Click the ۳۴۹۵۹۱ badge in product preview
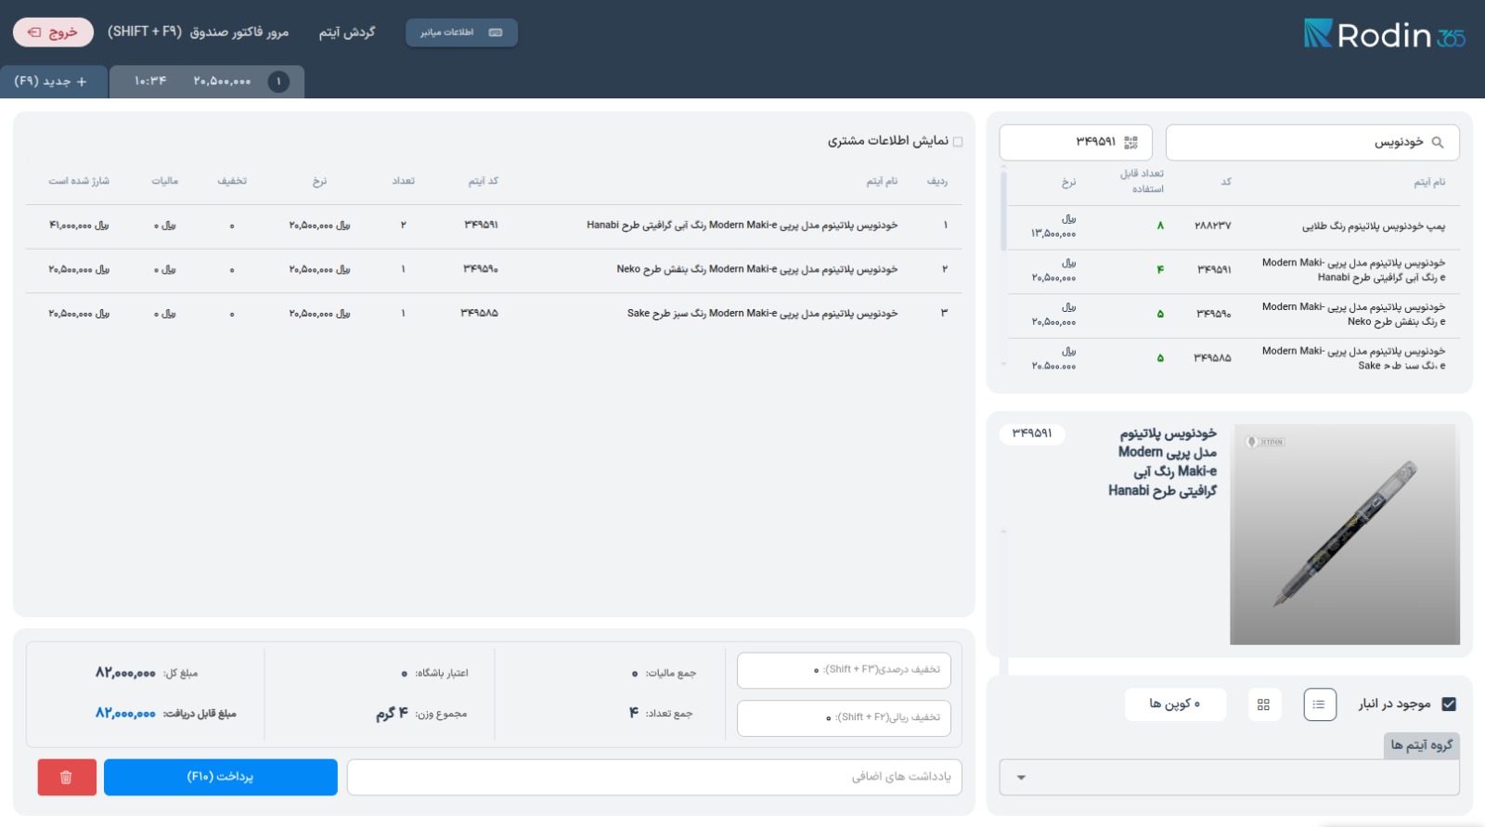Viewport: 1485px width, 827px height. (x=1032, y=433)
